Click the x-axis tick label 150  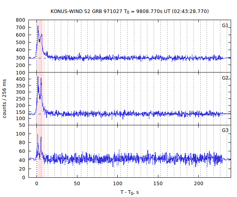[158, 184]
